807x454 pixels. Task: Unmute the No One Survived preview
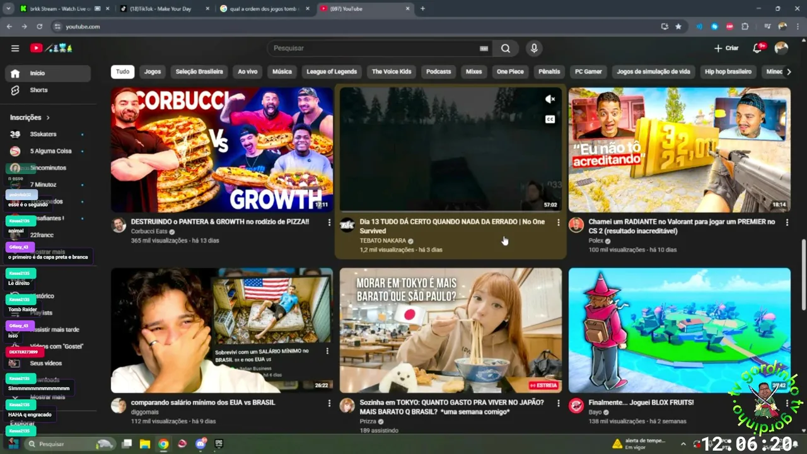[x=550, y=99]
